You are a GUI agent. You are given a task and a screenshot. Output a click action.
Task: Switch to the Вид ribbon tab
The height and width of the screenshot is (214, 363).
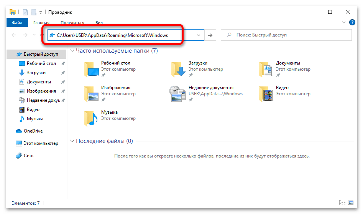tap(99, 23)
